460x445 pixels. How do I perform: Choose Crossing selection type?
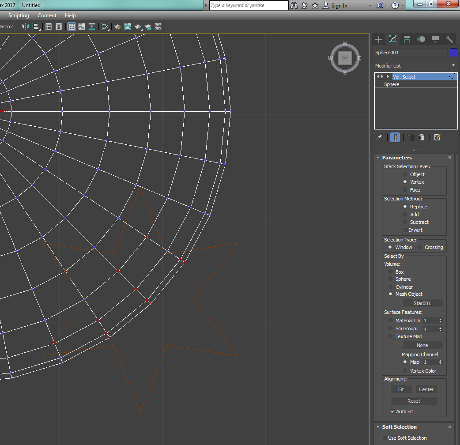point(420,247)
